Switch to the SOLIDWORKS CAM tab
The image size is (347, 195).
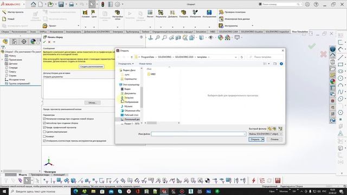(228, 32)
